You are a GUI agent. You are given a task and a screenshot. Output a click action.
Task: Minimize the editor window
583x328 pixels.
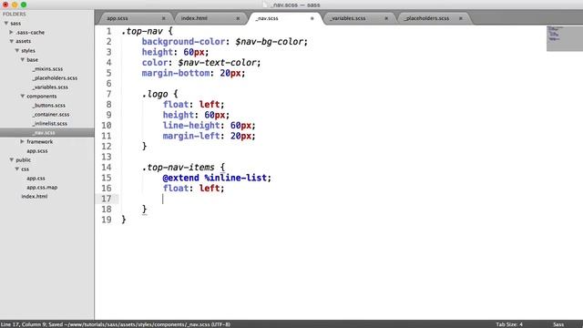click(x=15, y=5)
